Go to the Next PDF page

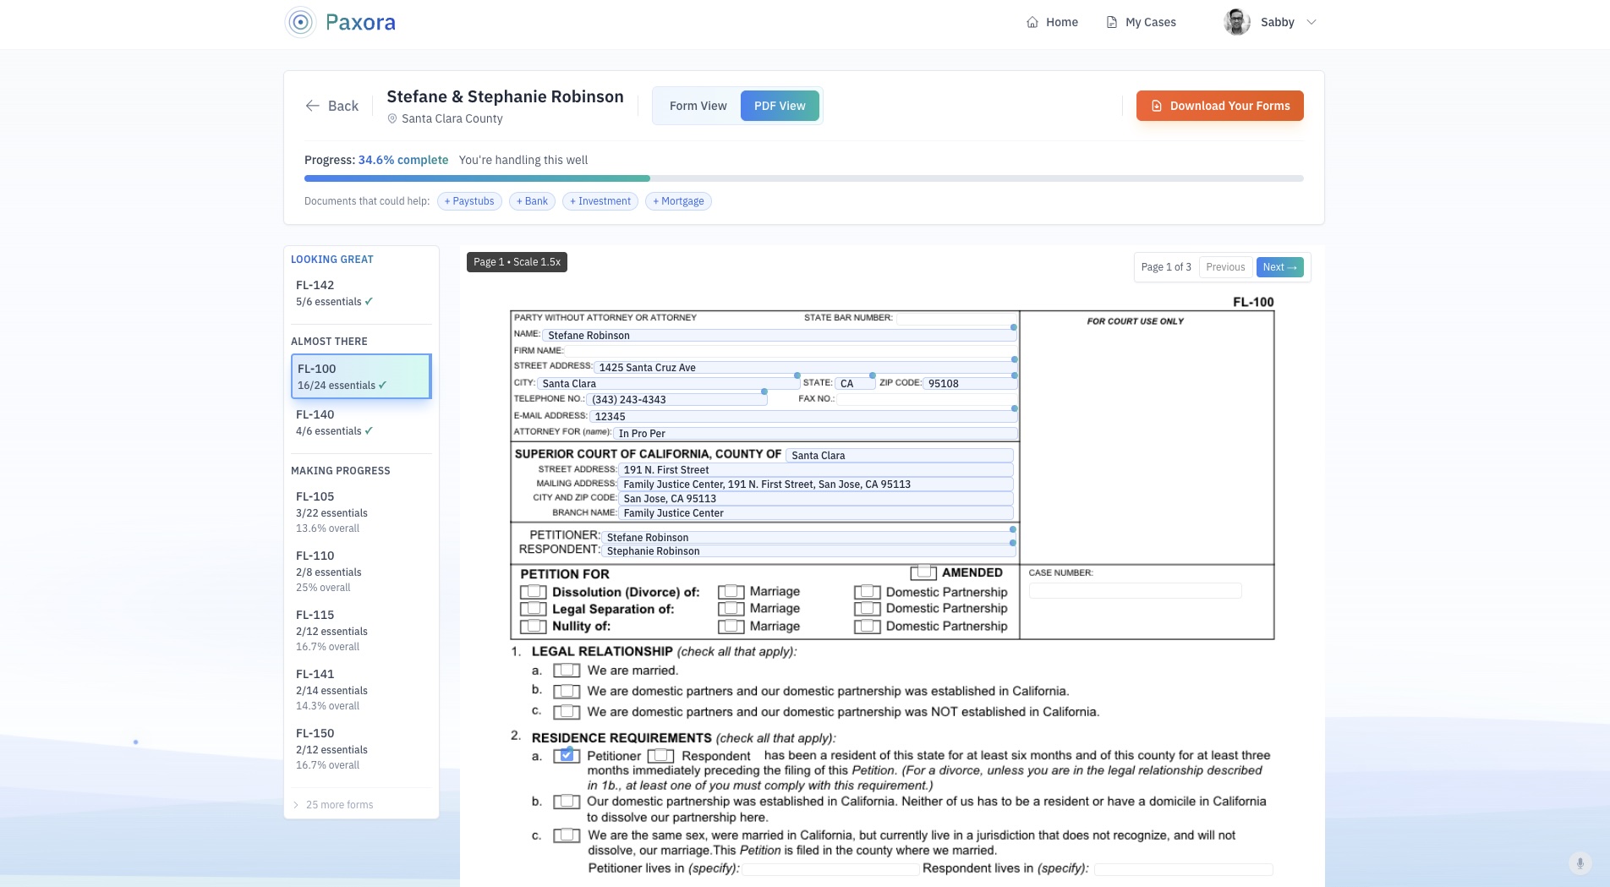1279,267
